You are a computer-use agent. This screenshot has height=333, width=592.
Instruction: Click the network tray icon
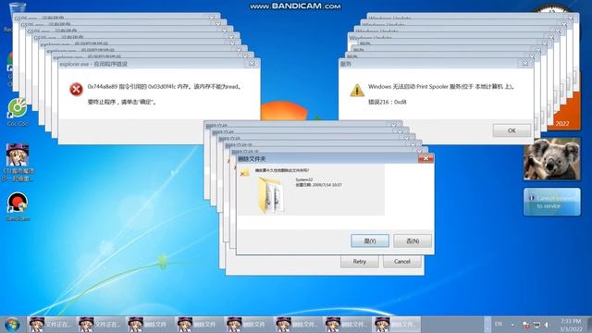(536, 325)
